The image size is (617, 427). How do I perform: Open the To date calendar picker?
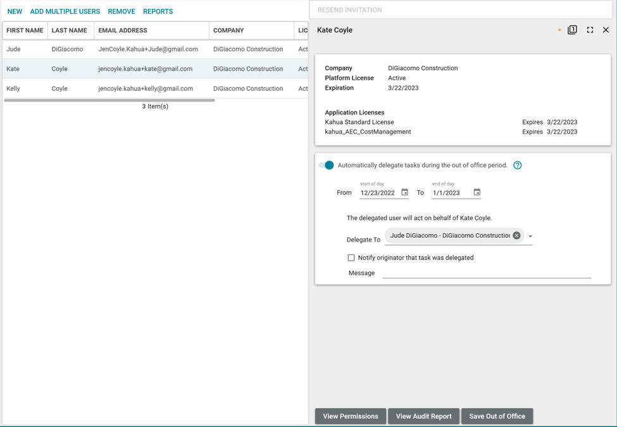click(x=477, y=192)
